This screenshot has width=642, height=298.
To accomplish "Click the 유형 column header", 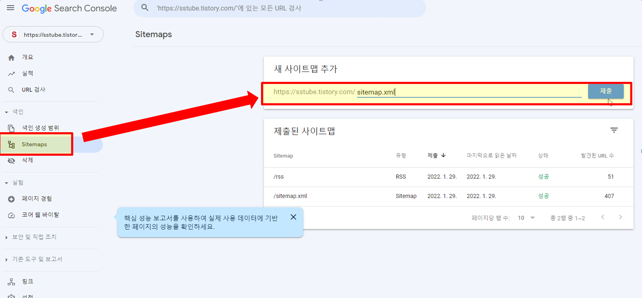I will coord(401,155).
